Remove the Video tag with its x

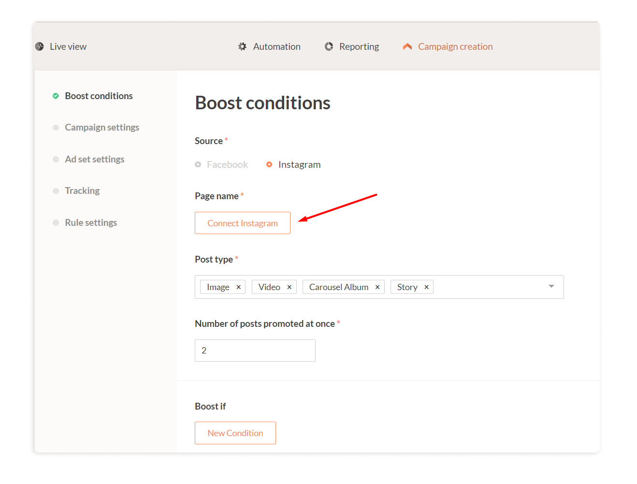tap(289, 287)
